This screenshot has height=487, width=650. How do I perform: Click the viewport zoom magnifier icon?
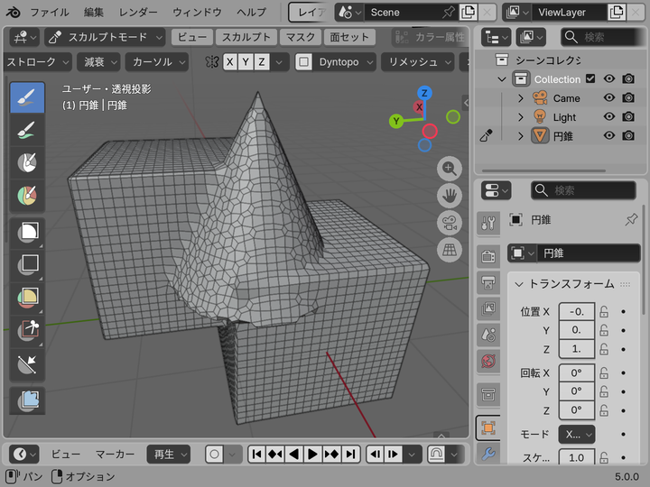click(x=450, y=169)
